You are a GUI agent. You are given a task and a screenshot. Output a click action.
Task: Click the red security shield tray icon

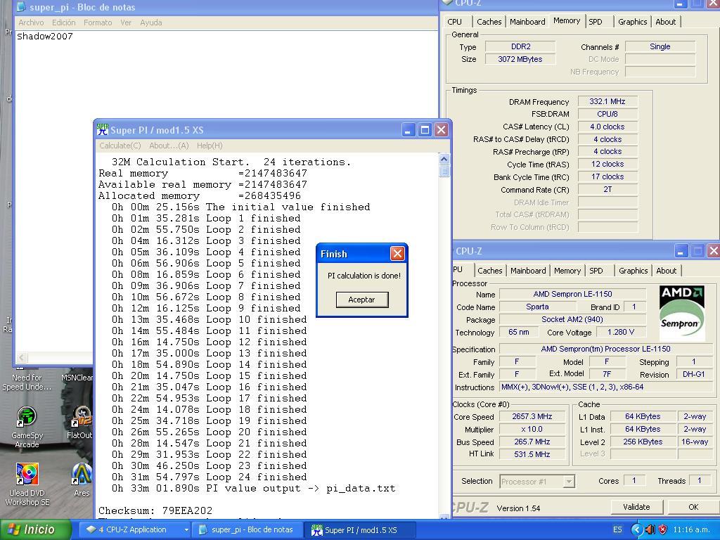tap(662, 529)
